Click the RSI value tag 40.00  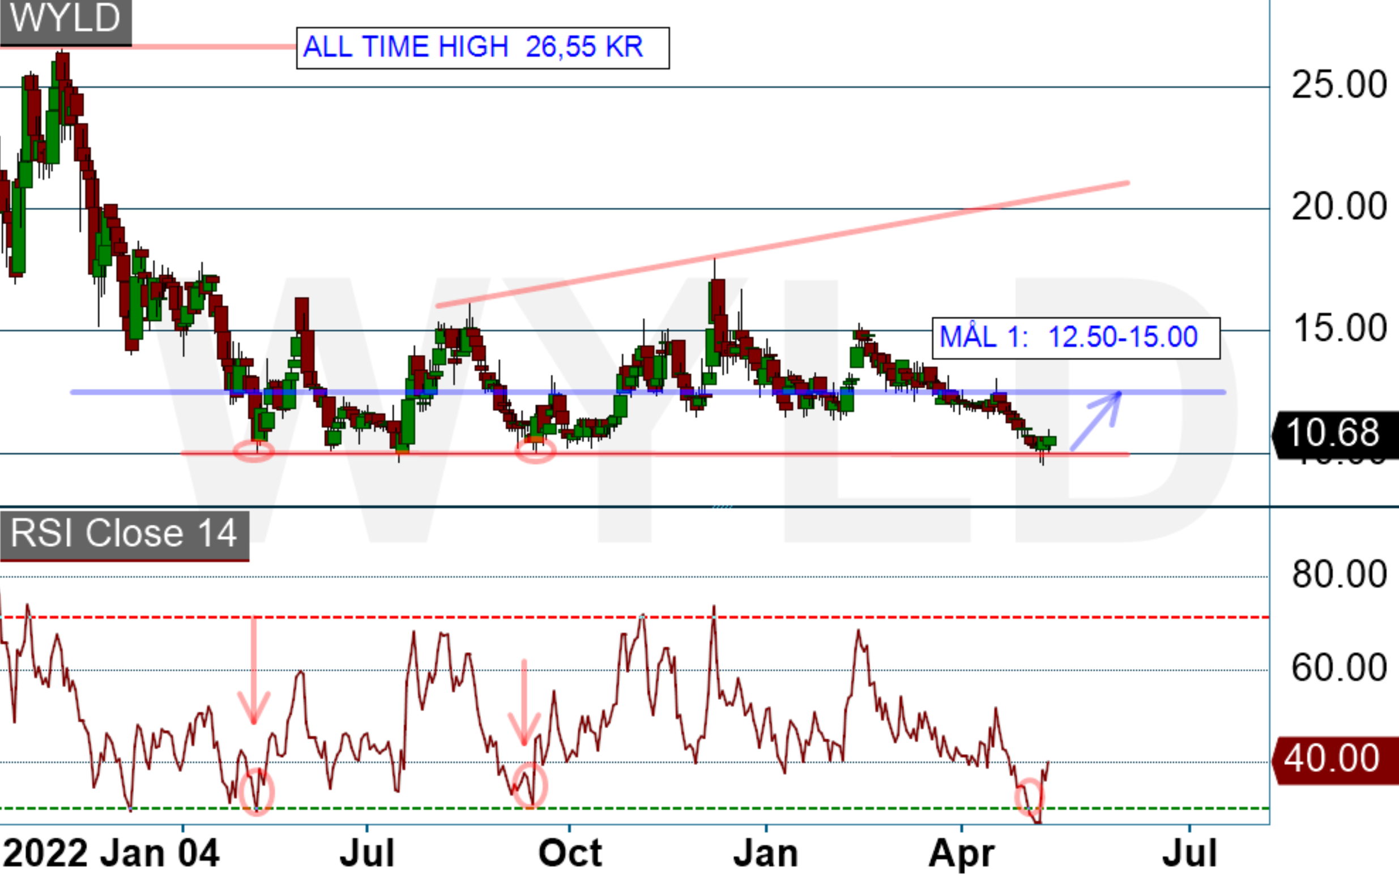tap(1335, 760)
